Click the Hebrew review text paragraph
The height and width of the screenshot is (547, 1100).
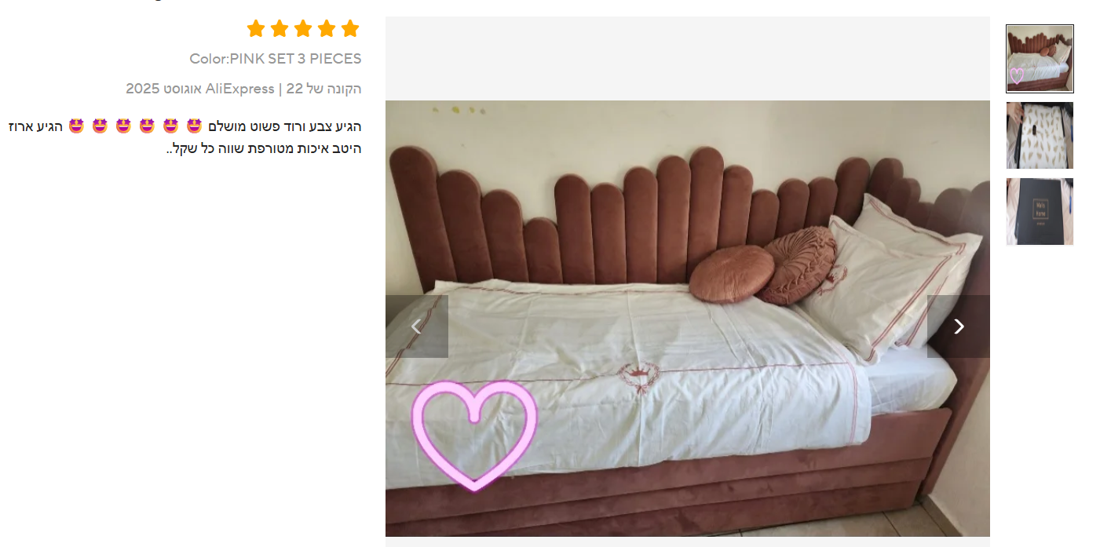tap(185, 137)
